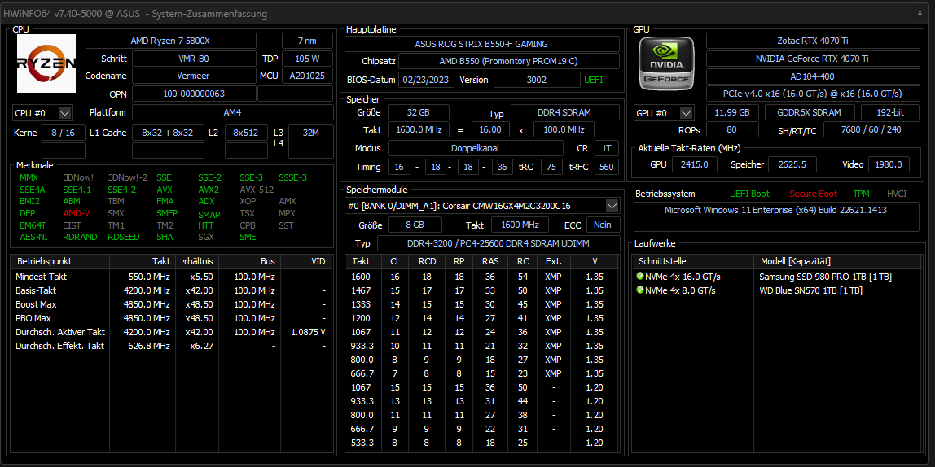Click the green status icon for WD Blue drive

pos(640,290)
